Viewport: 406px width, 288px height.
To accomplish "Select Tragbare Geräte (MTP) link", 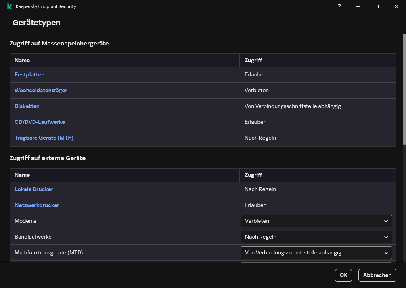I will 44,138.
